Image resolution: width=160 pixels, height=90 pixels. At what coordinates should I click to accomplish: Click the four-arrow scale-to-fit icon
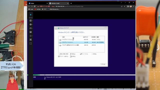(30, 40)
